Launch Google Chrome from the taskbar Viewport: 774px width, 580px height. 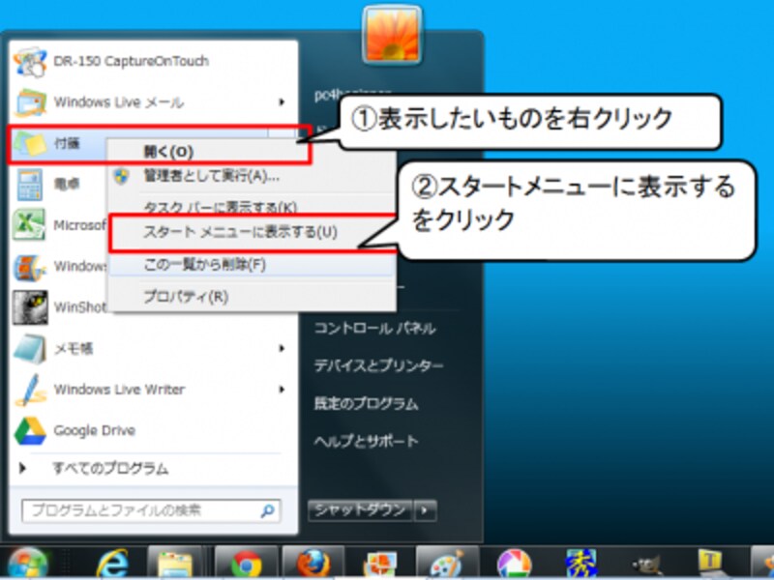tap(246, 565)
